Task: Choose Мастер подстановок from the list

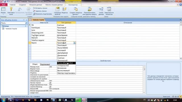Action: (66, 73)
